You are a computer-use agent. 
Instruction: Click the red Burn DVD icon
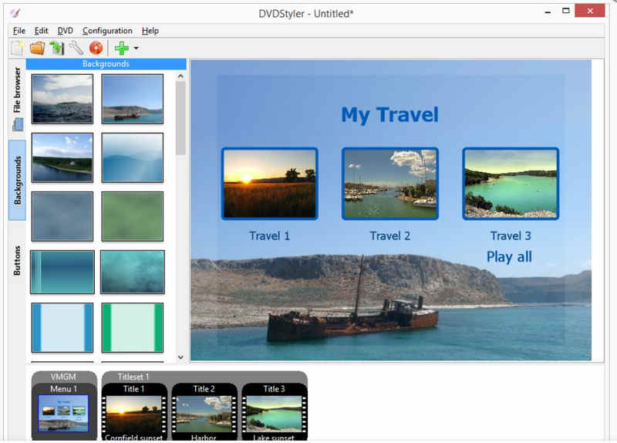point(96,48)
